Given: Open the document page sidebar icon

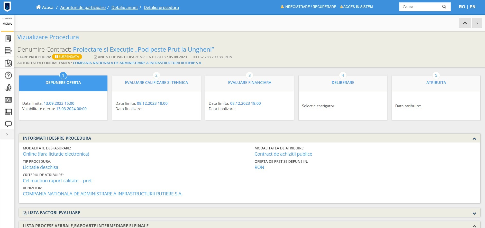Looking at the screenshot, I should [8, 39].
